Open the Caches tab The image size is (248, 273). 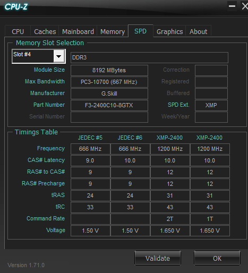[x=45, y=31]
